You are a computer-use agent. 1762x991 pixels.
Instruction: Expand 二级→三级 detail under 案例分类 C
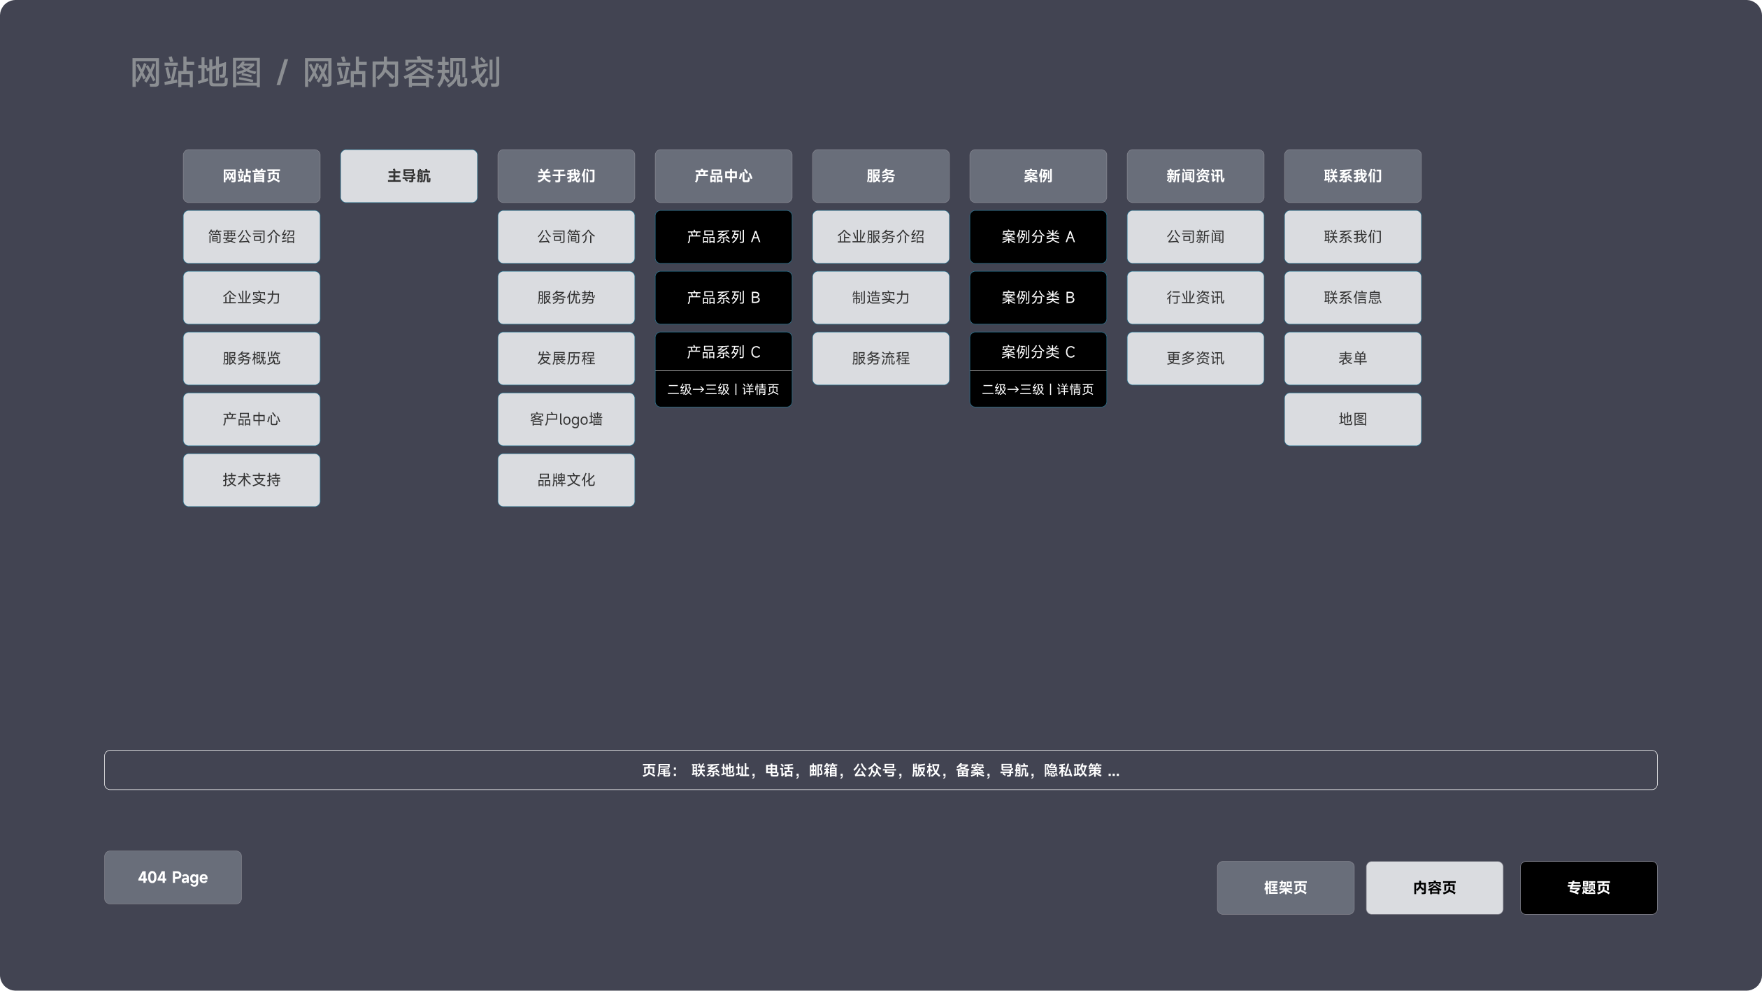pos(1038,389)
